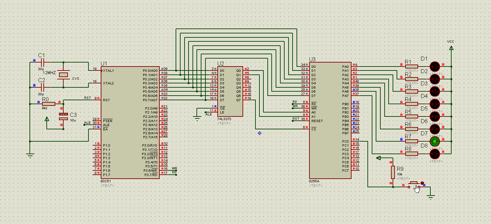Select LED D8 at the bottom
The width and height of the screenshot is (491, 224).
point(434,154)
